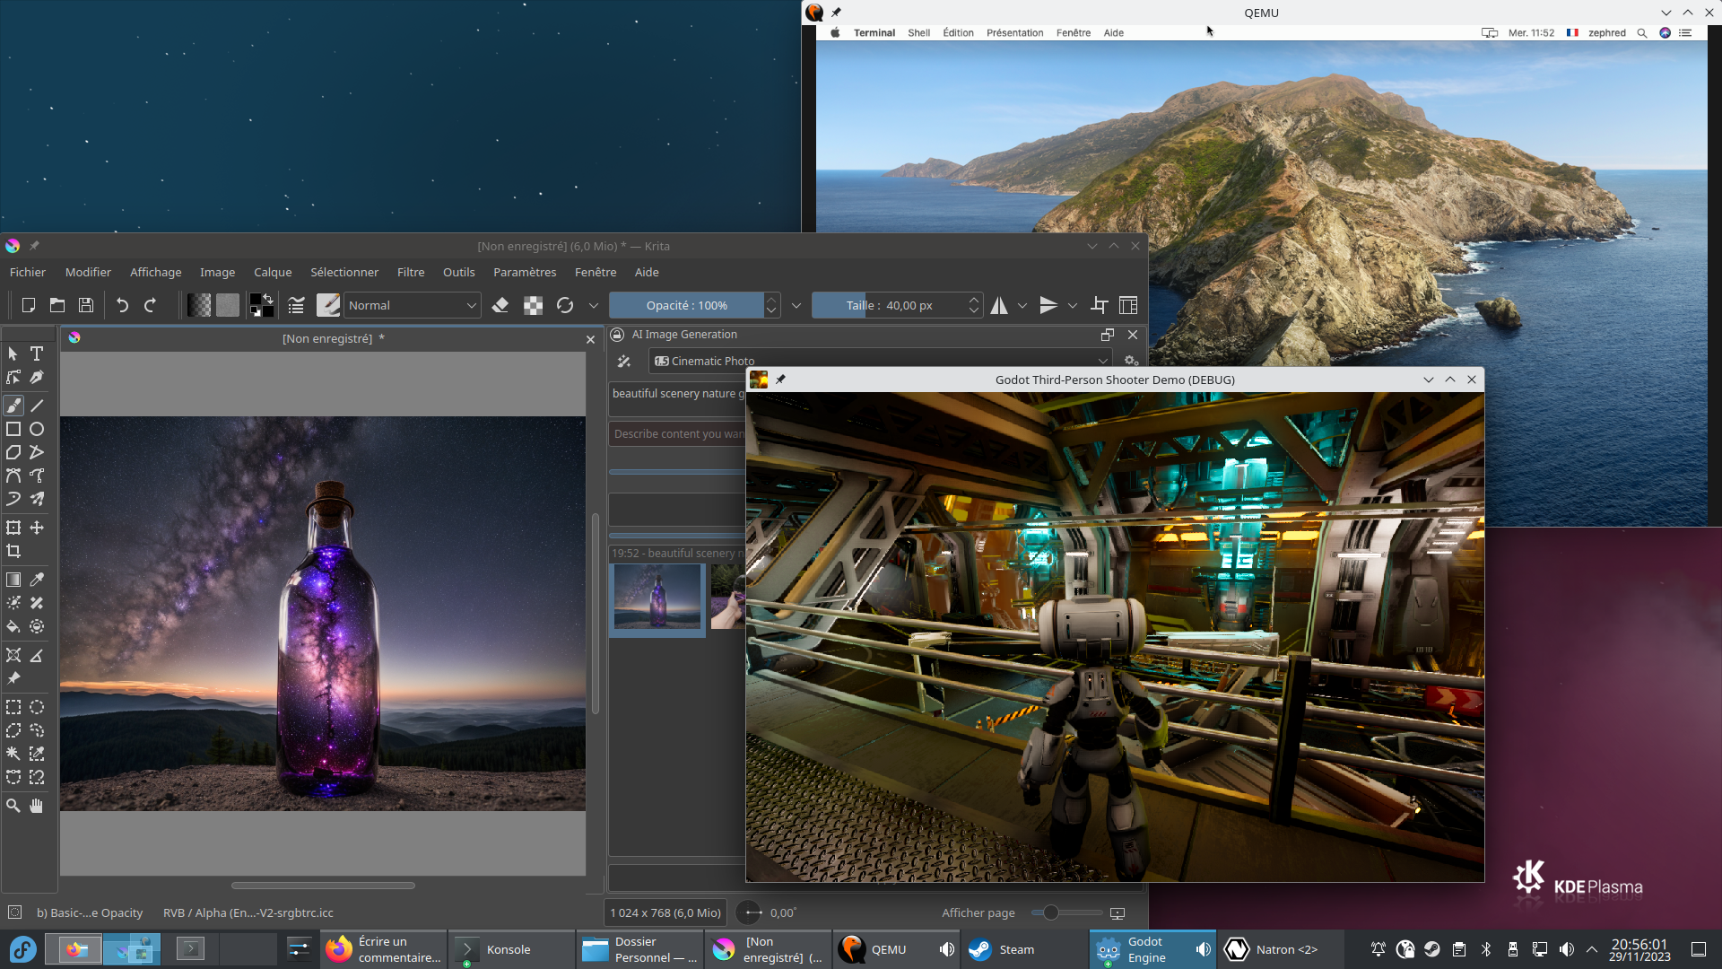Image resolution: width=1722 pixels, height=969 pixels.
Task: Expand horizontal mirror options arrow
Action: click(x=1022, y=305)
